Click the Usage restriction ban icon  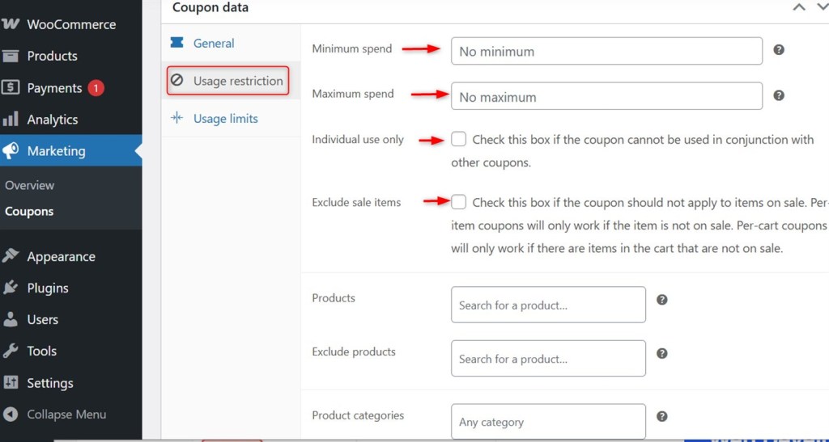coord(176,80)
